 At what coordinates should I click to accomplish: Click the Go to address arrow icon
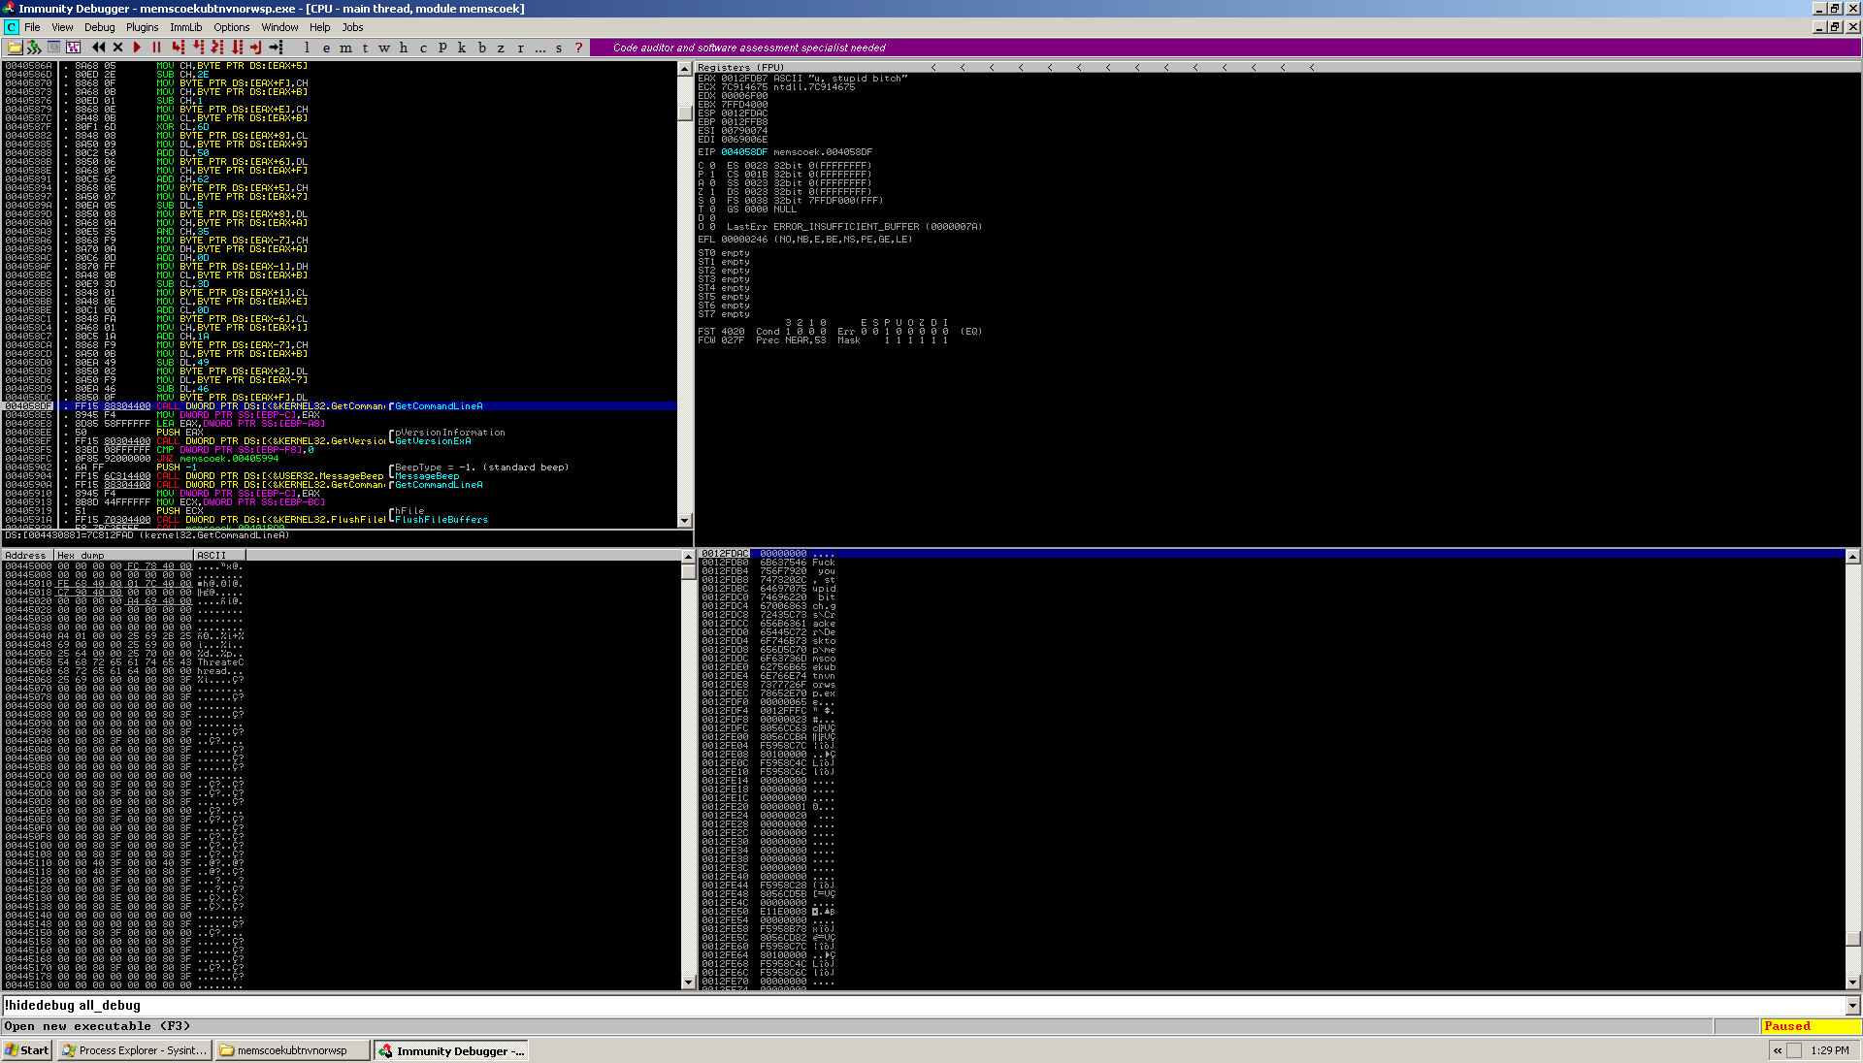(276, 48)
